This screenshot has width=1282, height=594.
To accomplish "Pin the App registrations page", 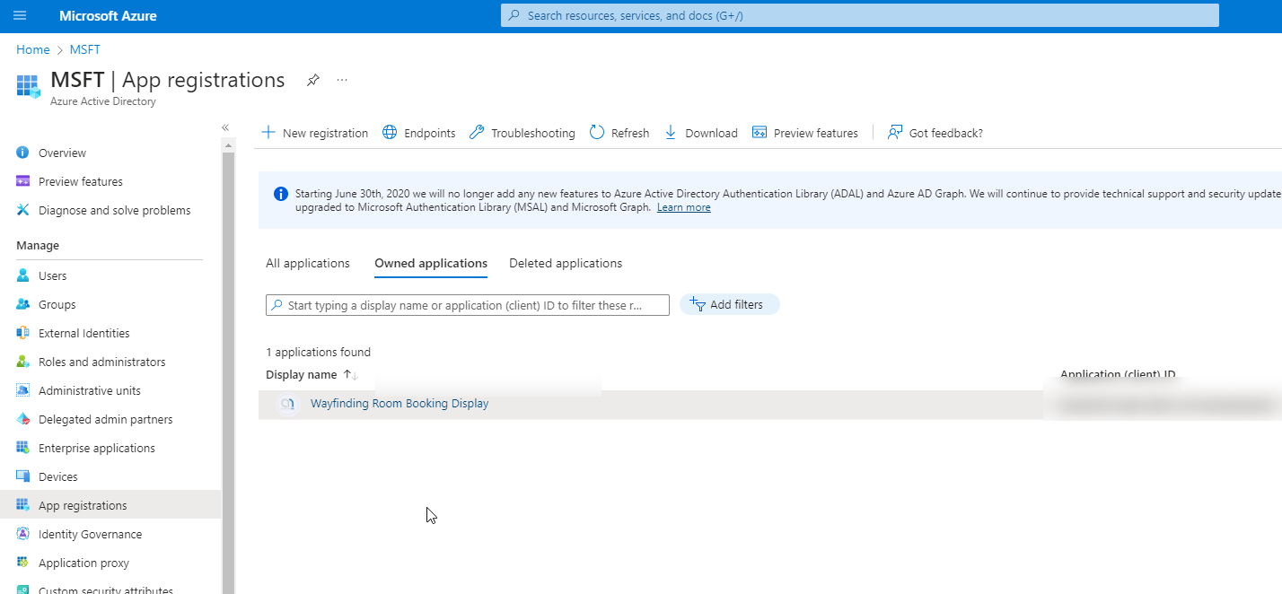I will (x=312, y=80).
